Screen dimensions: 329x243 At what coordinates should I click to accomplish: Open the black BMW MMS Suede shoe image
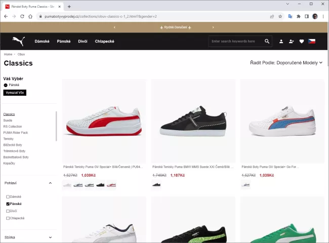coord(193,121)
